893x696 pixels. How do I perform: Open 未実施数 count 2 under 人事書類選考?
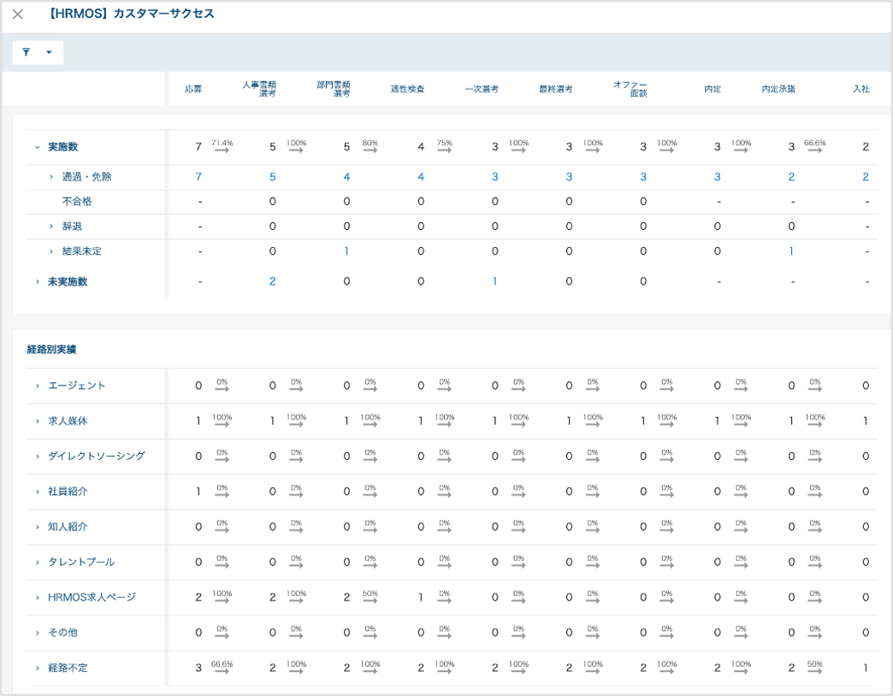272,281
